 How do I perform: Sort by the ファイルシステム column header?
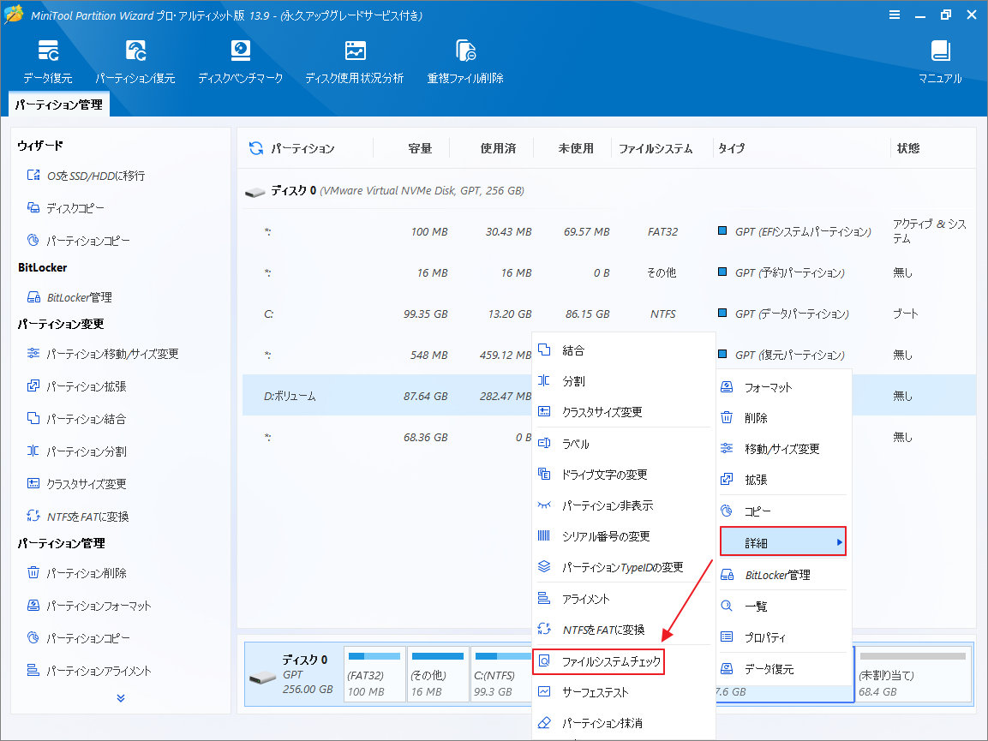[x=656, y=149]
